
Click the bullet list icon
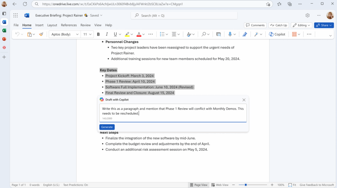[x=162, y=34]
